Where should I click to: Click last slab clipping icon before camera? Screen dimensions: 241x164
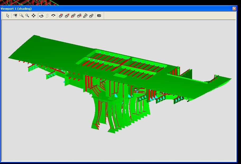pos(91,16)
